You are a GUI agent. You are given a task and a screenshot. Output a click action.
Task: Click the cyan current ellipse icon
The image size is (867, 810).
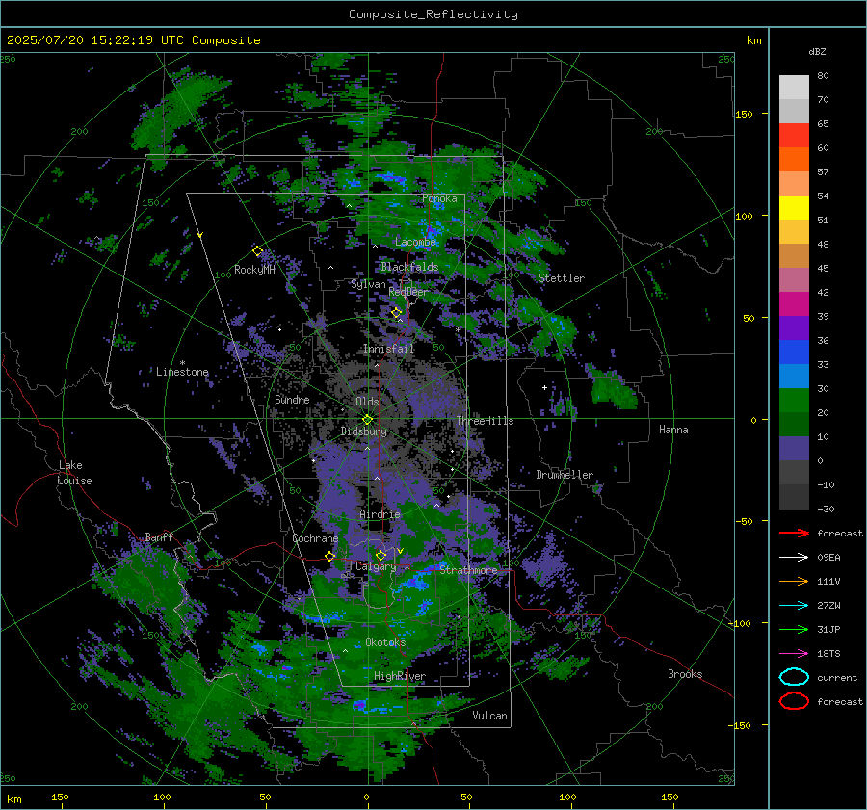794,677
